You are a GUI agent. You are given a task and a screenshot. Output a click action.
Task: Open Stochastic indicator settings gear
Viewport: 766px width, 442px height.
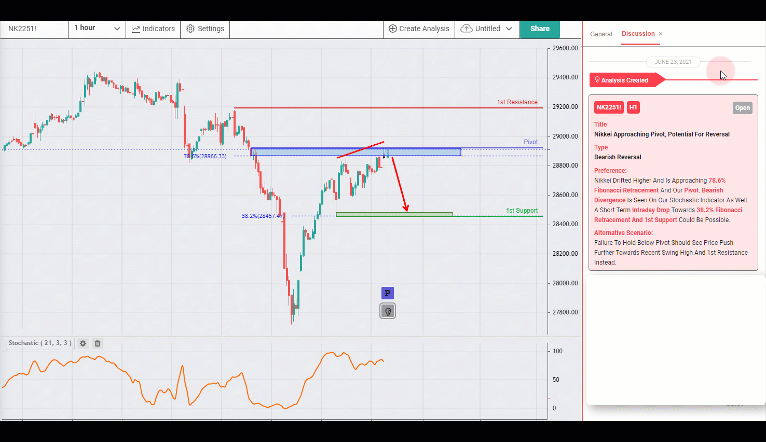83,343
